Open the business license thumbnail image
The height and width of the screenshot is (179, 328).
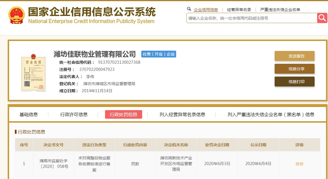click(33, 73)
